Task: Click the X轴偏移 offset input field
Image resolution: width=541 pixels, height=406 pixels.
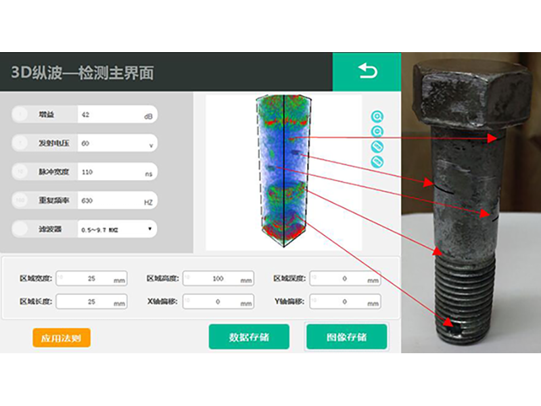Action: click(x=218, y=302)
